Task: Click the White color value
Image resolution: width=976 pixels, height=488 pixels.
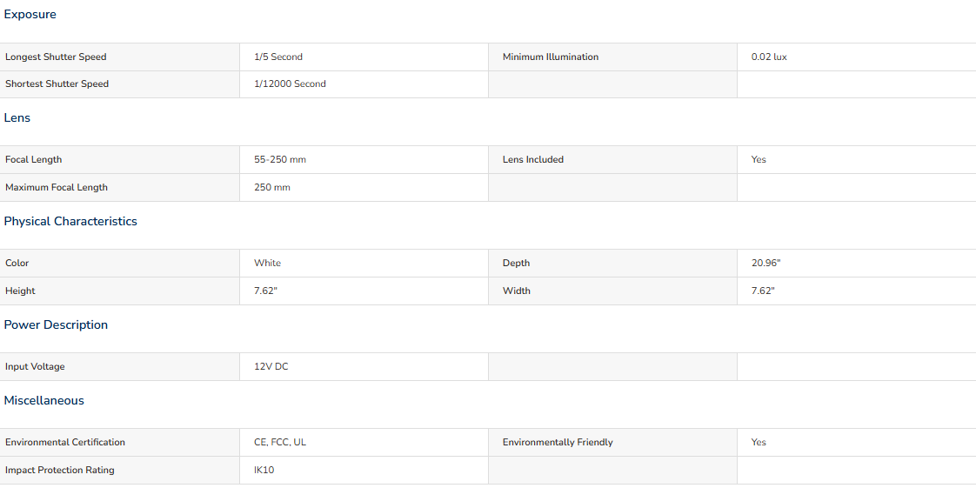Action: pyautogui.click(x=268, y=264)
